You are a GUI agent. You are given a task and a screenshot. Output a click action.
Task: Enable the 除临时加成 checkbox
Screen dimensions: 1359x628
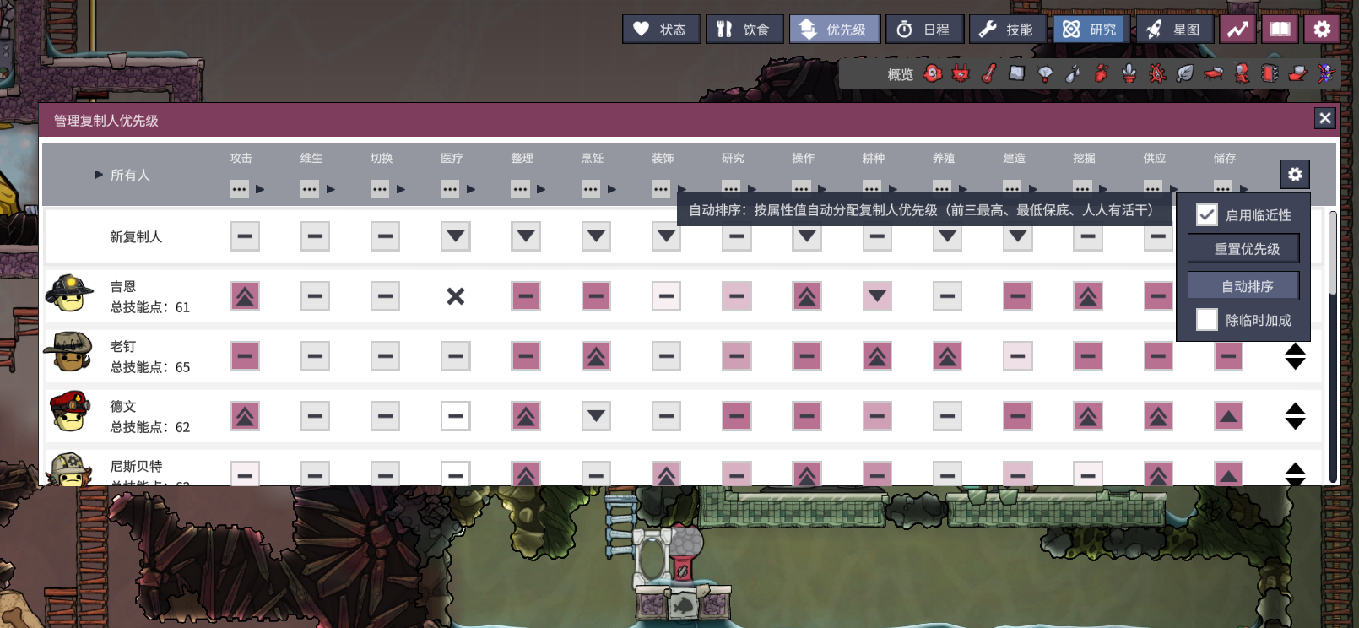(x=1207, y=320)
